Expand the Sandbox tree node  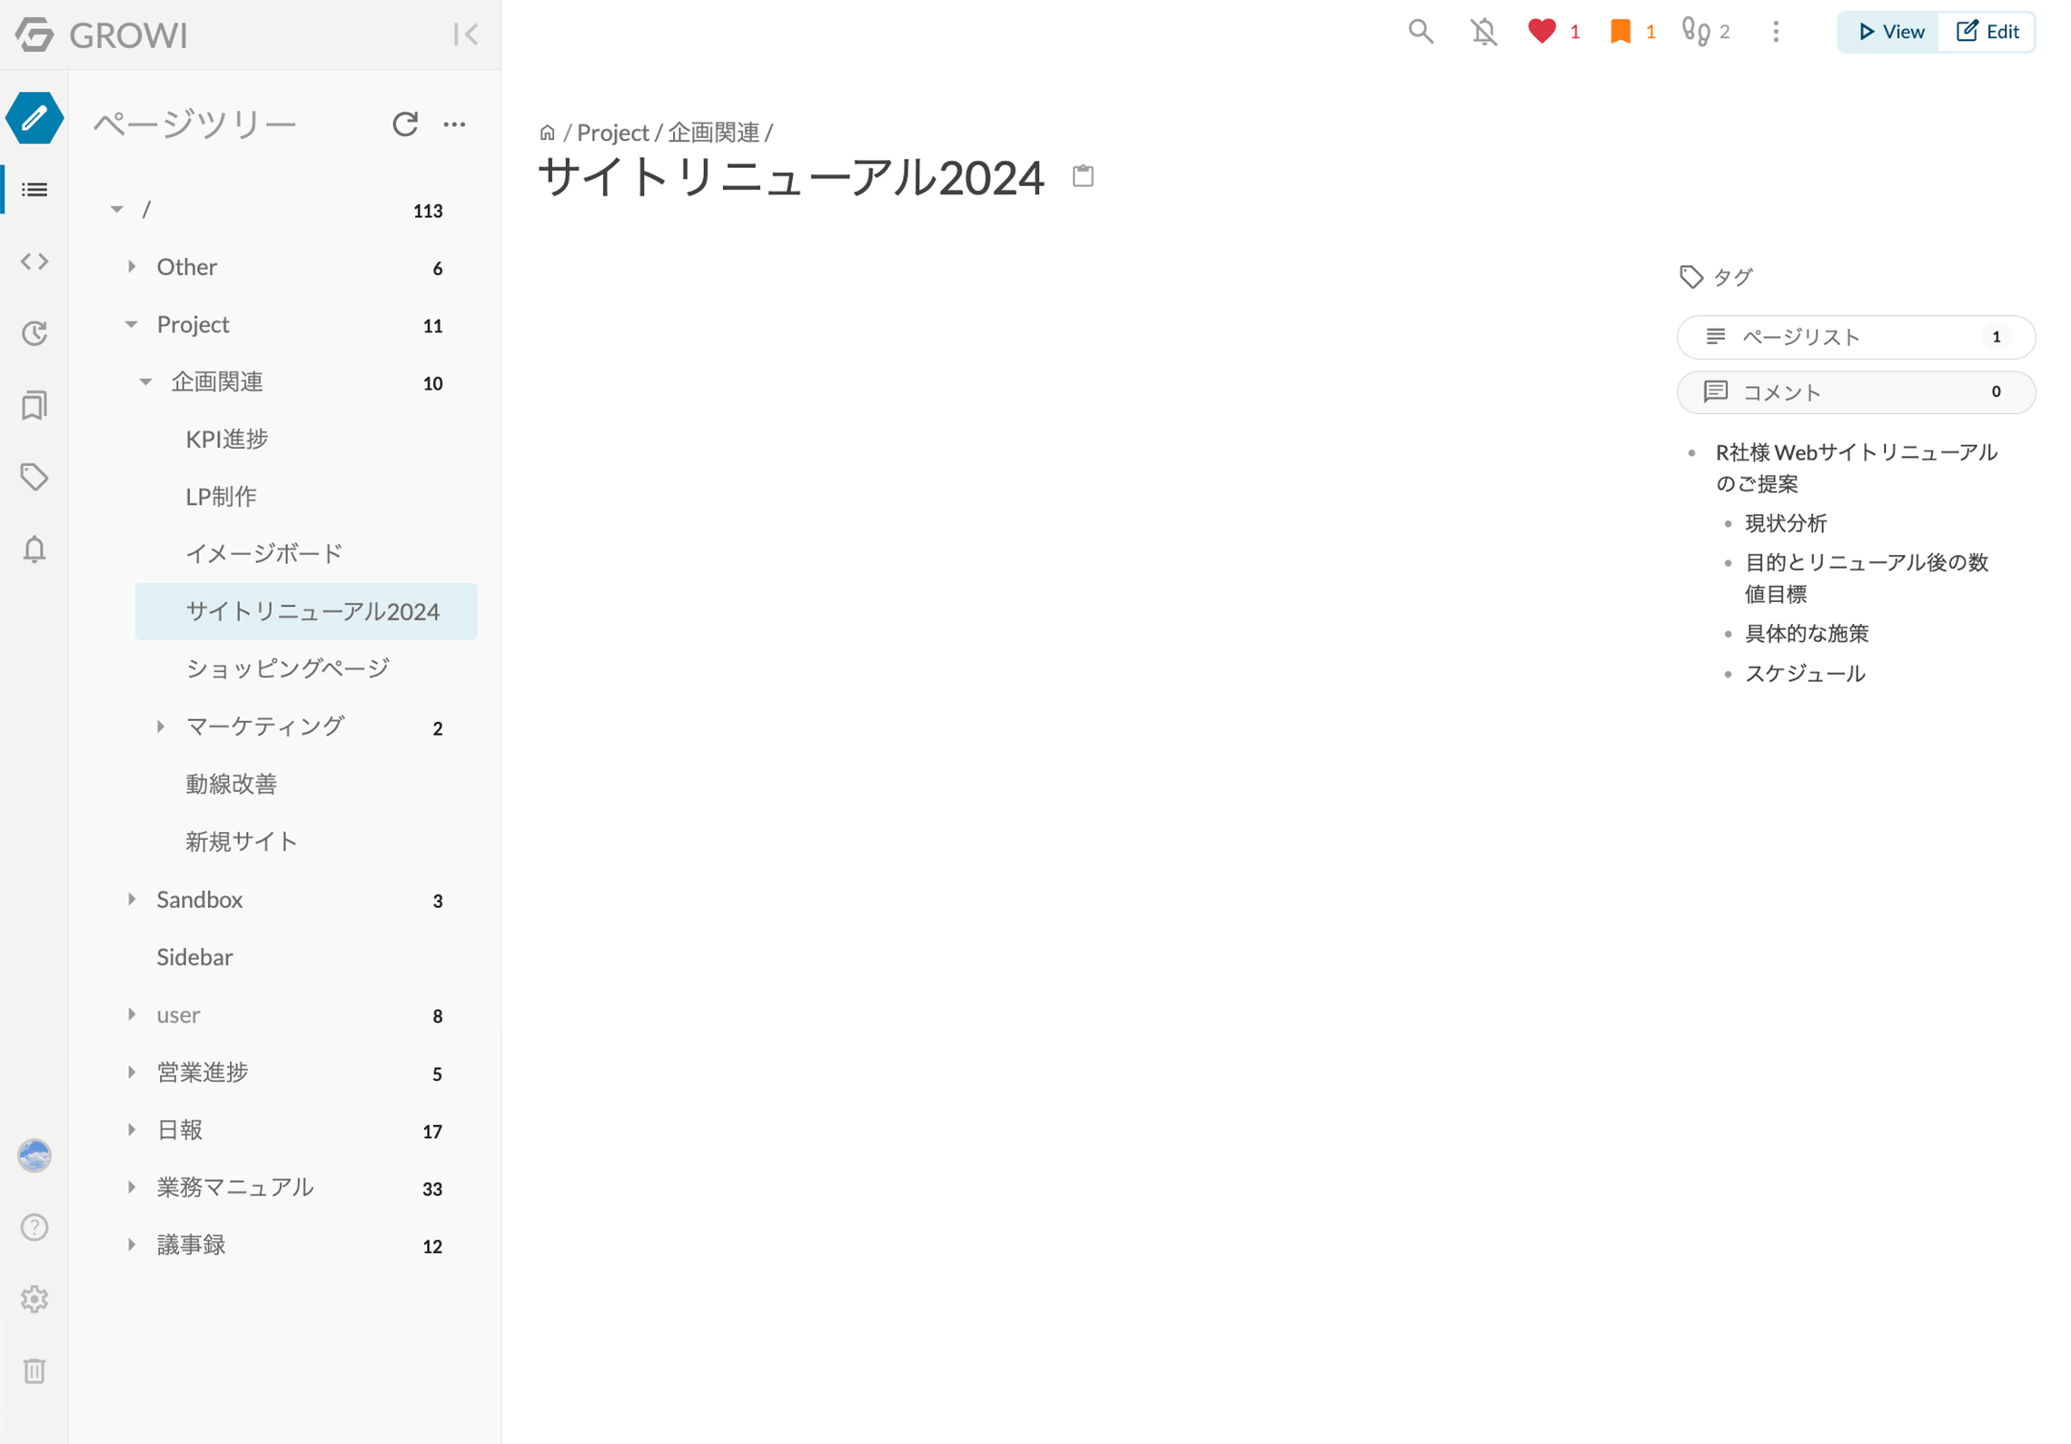point(131,899)
